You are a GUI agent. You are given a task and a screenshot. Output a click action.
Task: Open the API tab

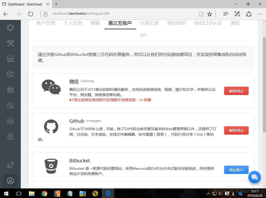(x=143, y=35)
